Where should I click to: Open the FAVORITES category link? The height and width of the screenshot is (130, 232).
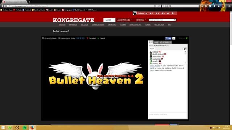point(73,25)
